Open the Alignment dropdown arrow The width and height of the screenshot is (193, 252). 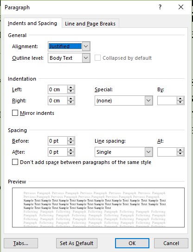[x=86, y=46]
